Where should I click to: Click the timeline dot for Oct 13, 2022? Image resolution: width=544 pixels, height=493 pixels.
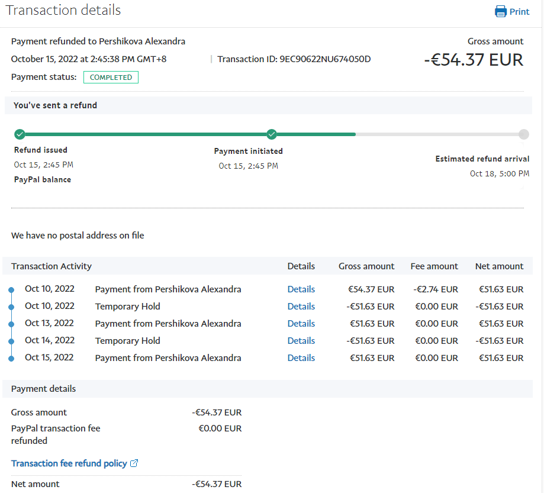pos(11,324)
